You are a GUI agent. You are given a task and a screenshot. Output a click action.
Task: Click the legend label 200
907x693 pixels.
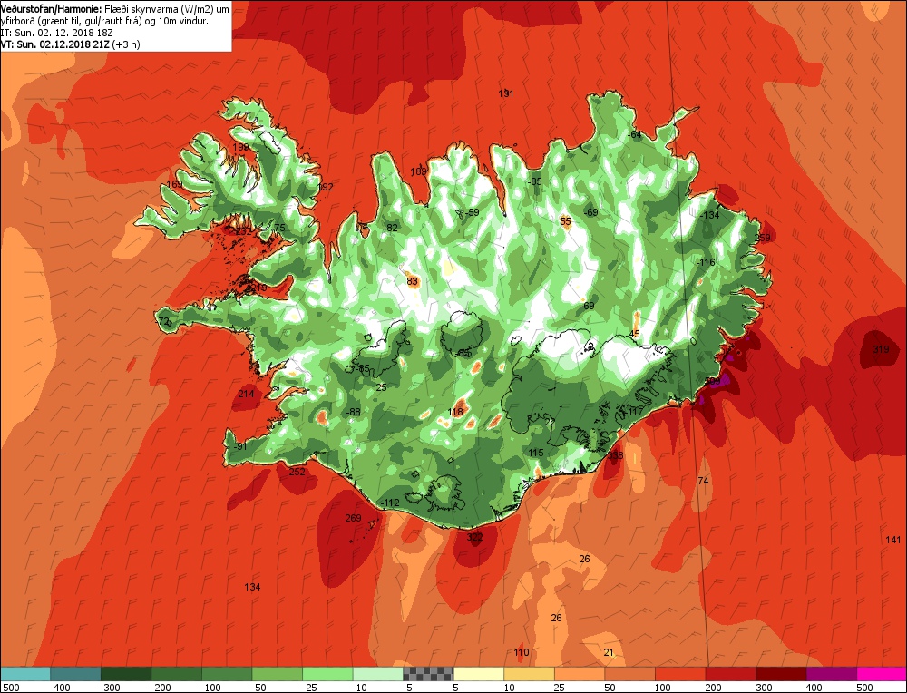713,688
